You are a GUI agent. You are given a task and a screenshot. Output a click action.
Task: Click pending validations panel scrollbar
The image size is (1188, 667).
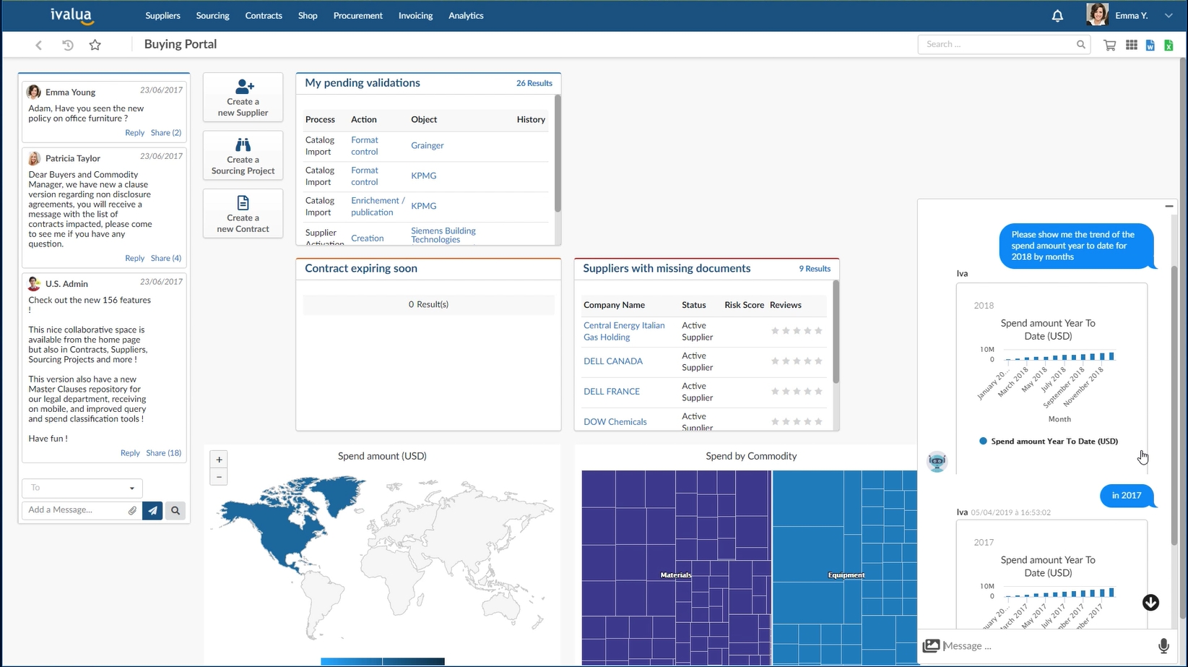(558, 153)
